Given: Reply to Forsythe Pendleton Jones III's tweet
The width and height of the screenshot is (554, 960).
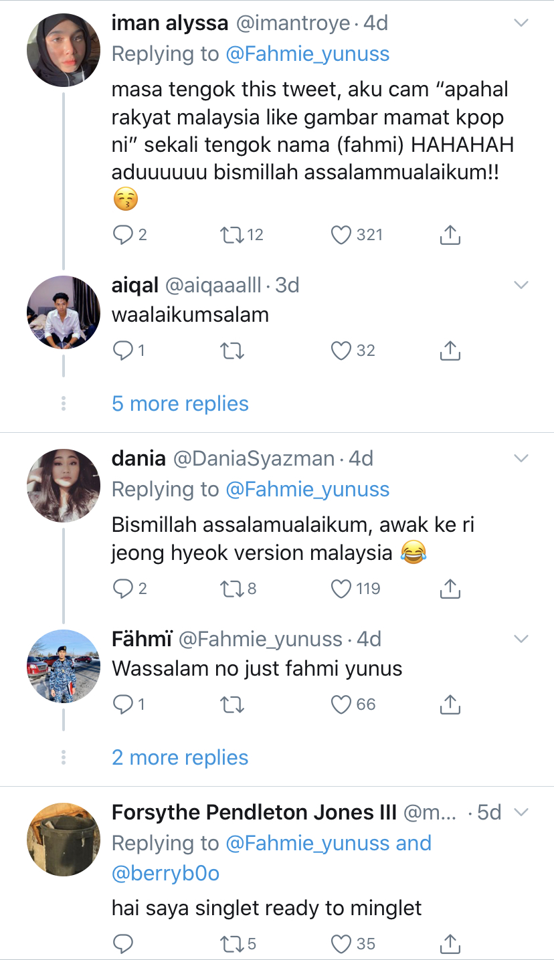Looking at the screenshot, I should pos(122,944).
